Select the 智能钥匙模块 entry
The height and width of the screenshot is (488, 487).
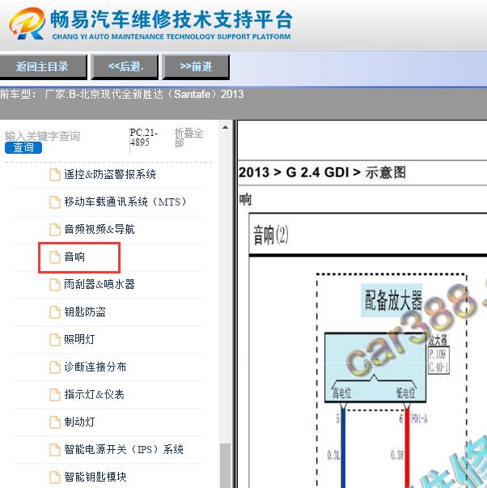(95, 477)
